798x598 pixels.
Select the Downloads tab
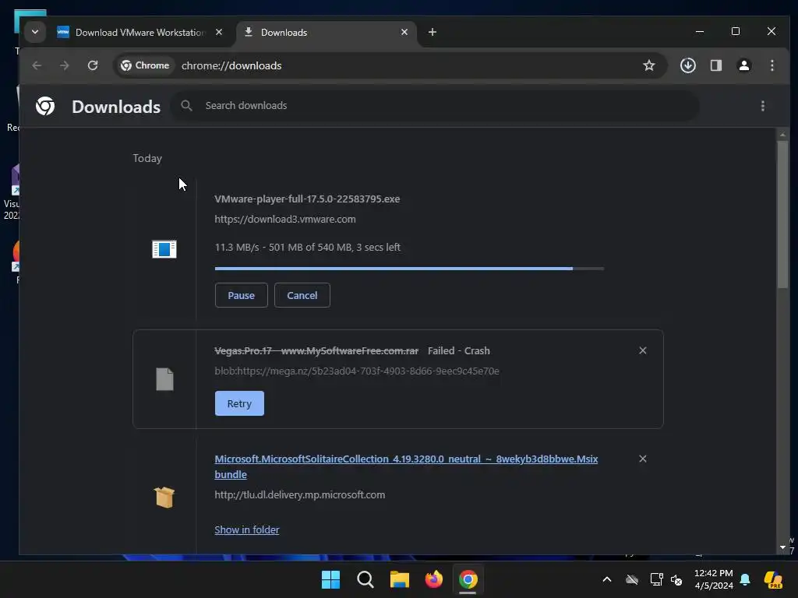(x=326, y=33)
